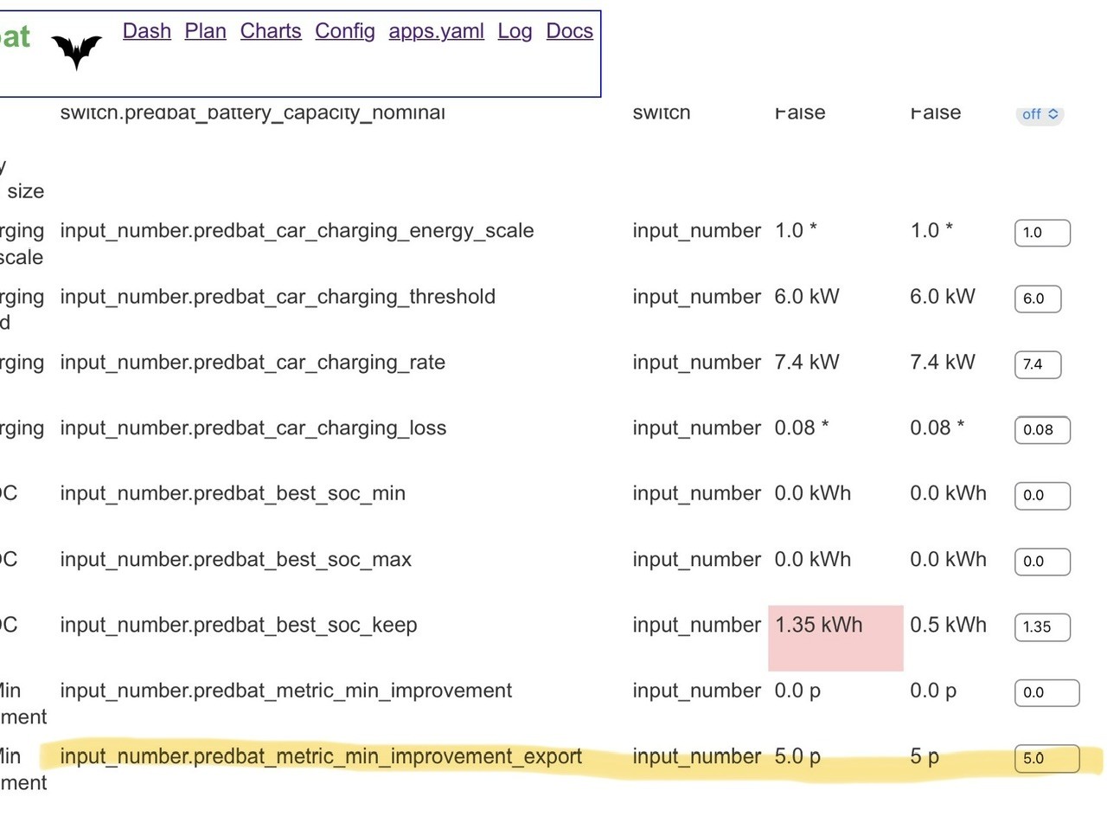Viewport: 1107px width, 829px height.
Task: Open the apps.yaml editor link
Action: click(436, 31)
